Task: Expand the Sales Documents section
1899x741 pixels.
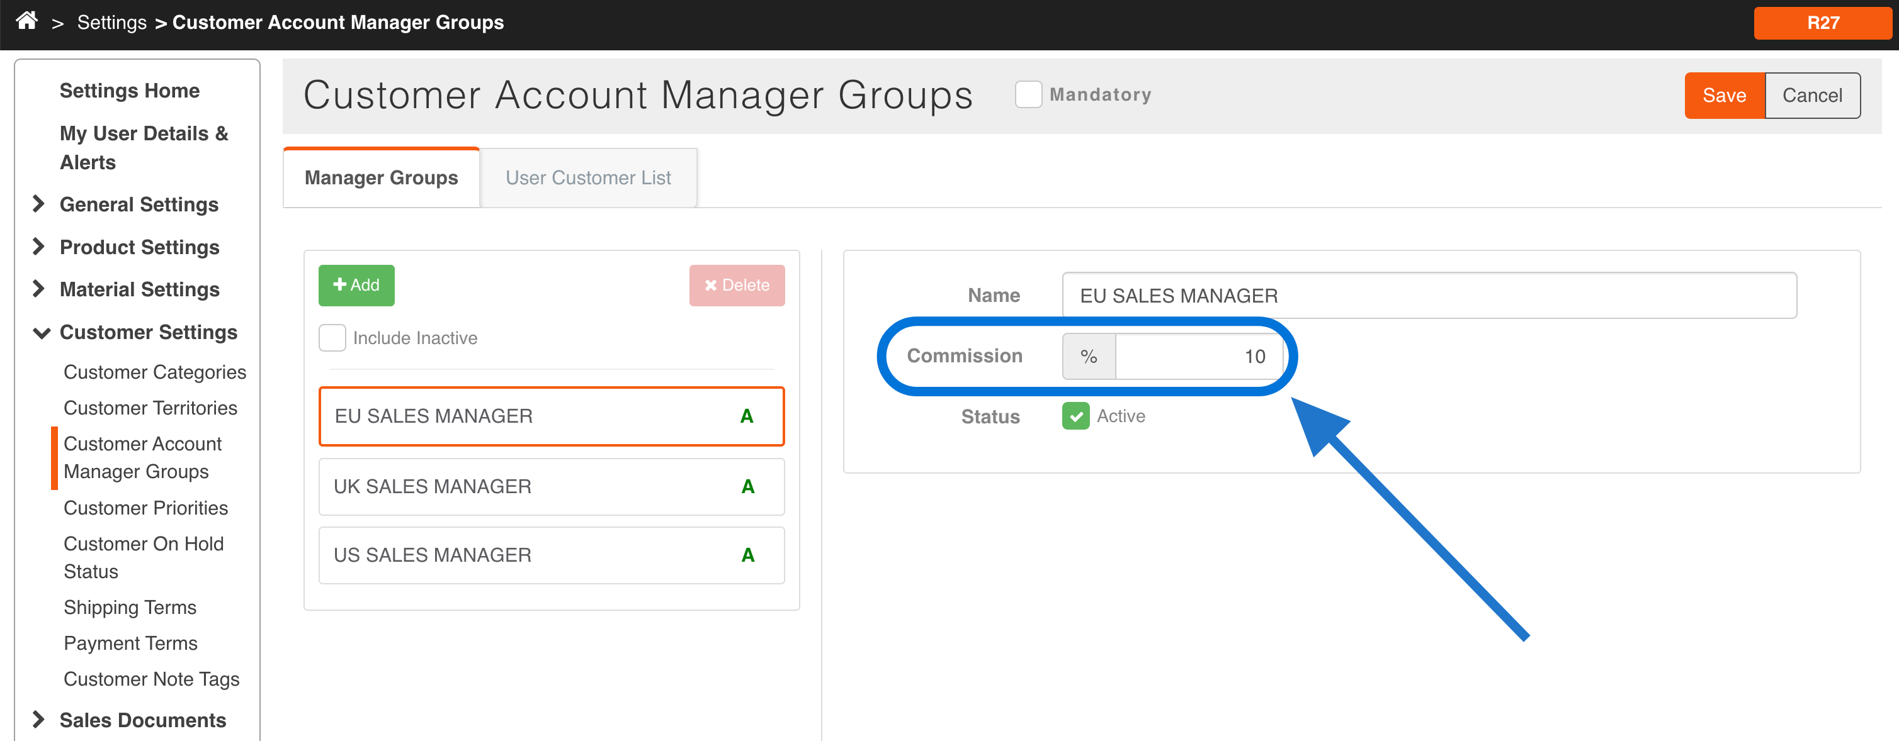Action: 39,720
